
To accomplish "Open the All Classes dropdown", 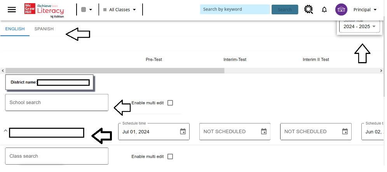I will coord(119,10).
